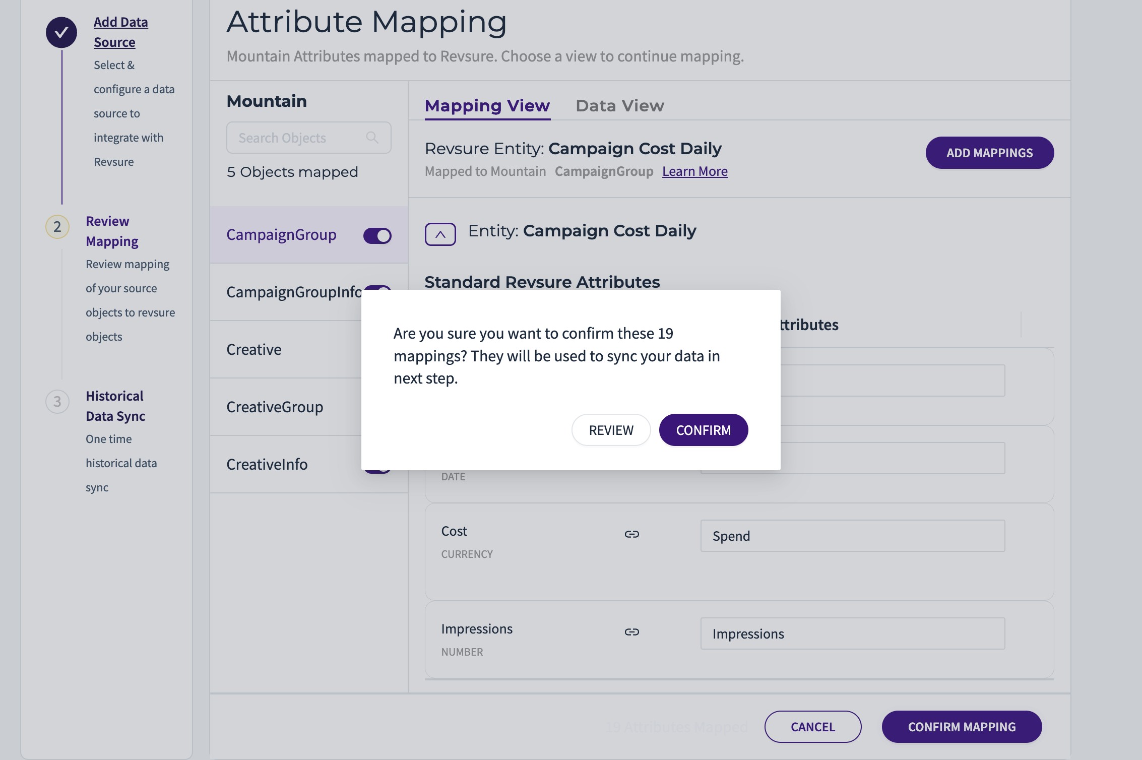Choose REVIEW in the confirmation dialog
This screenshot has height=760, width=1142.
coord(611,430)
